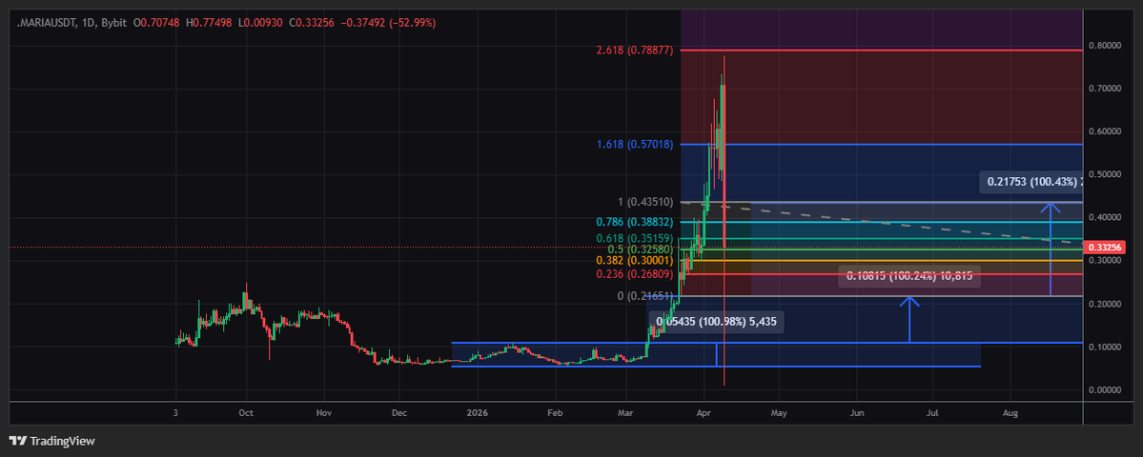Select the 2.618 (0.78877) Fibonacci label
The width and height of the screenshot is (1143, 457).
(632, 50)
